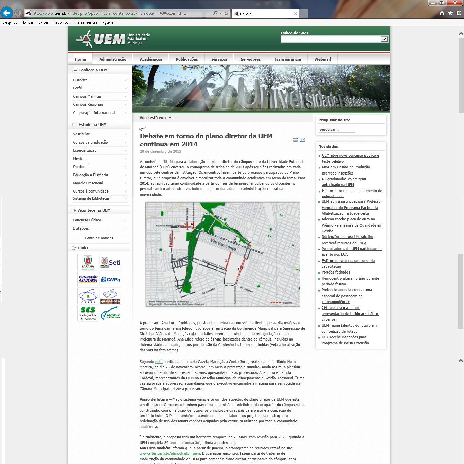
Task: Open the favorites star icon
Action: (x=450, y=13)
